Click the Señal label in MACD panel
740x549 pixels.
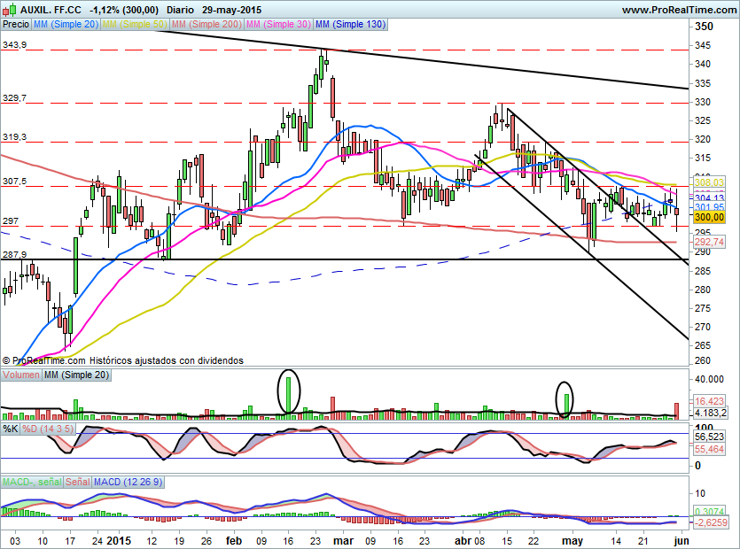[x=78, y=482]
